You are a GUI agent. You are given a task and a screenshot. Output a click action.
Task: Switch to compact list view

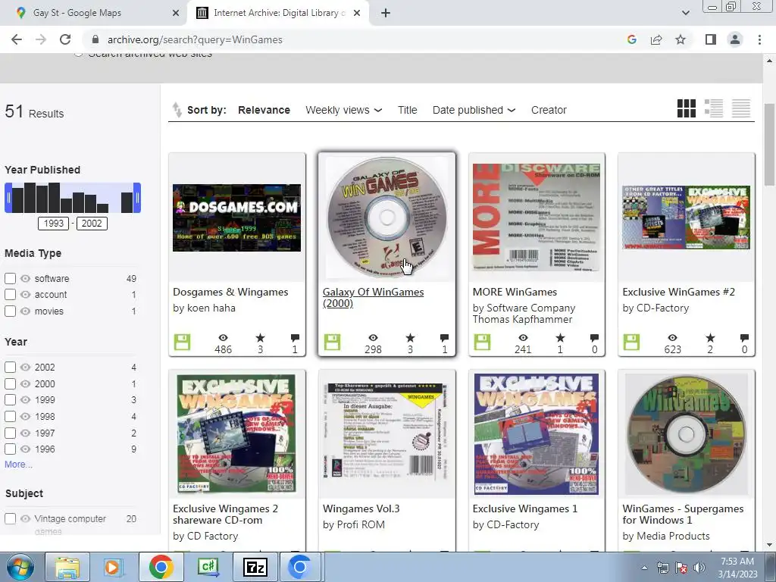pos(741,108)
